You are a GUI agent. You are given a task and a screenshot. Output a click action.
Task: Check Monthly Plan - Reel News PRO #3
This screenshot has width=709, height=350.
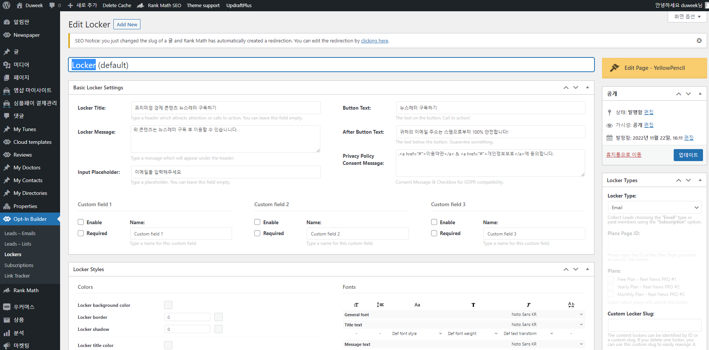click(x=611, y=294)
